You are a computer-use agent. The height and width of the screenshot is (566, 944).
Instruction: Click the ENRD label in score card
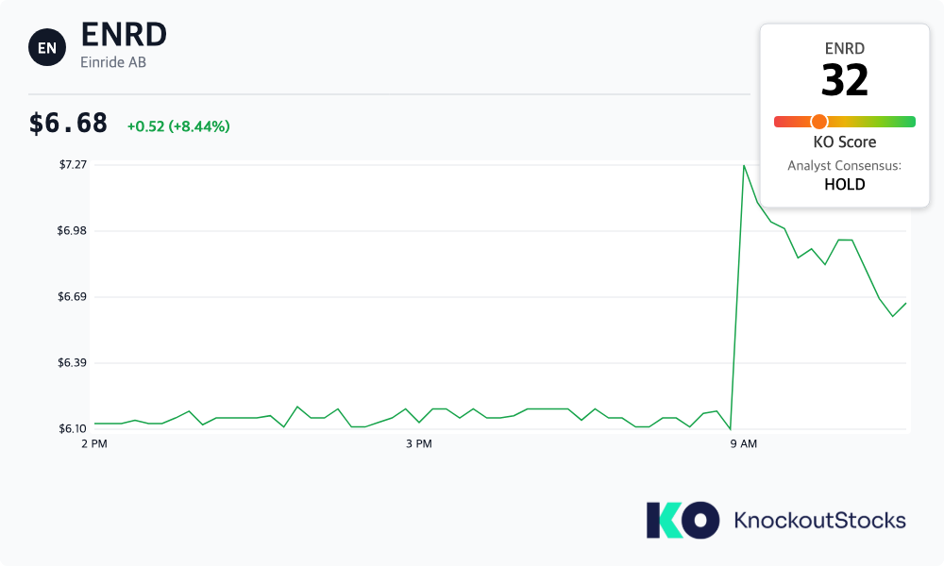click(845, 48)
